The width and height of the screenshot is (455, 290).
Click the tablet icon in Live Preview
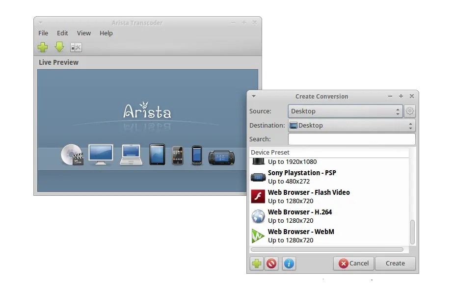coord(157,155)
